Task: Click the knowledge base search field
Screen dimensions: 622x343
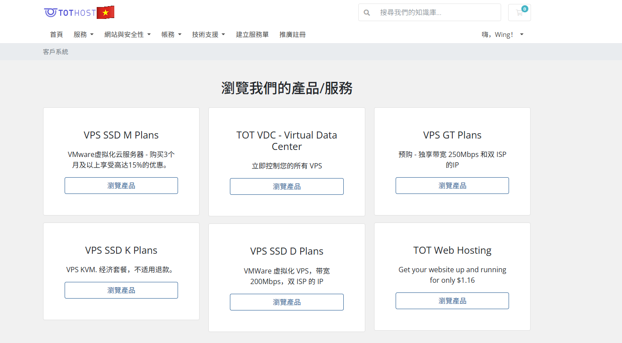Action: point(437,13)
